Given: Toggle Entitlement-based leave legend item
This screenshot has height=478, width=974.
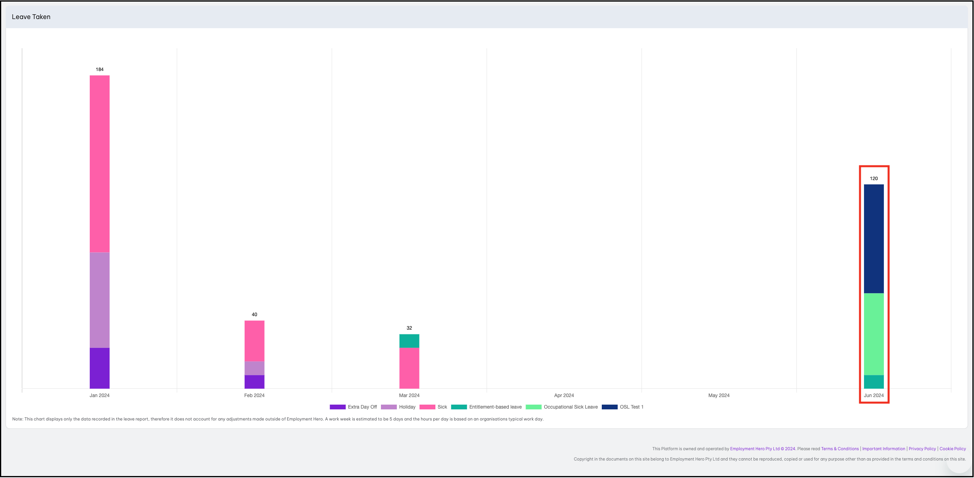Looking at the screenshot, I should [x=459, y=407].
